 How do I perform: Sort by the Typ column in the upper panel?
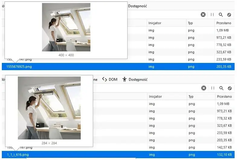[x=200, y=23]
